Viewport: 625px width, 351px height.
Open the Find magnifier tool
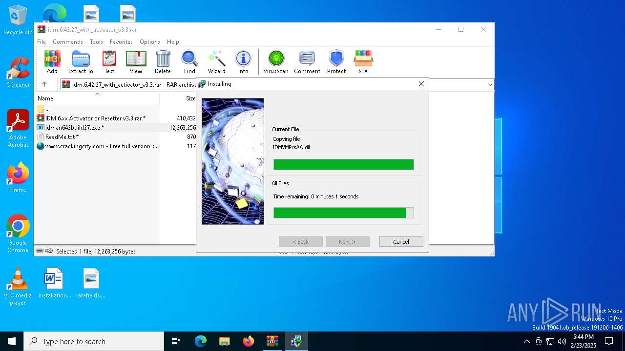(189, 62)
